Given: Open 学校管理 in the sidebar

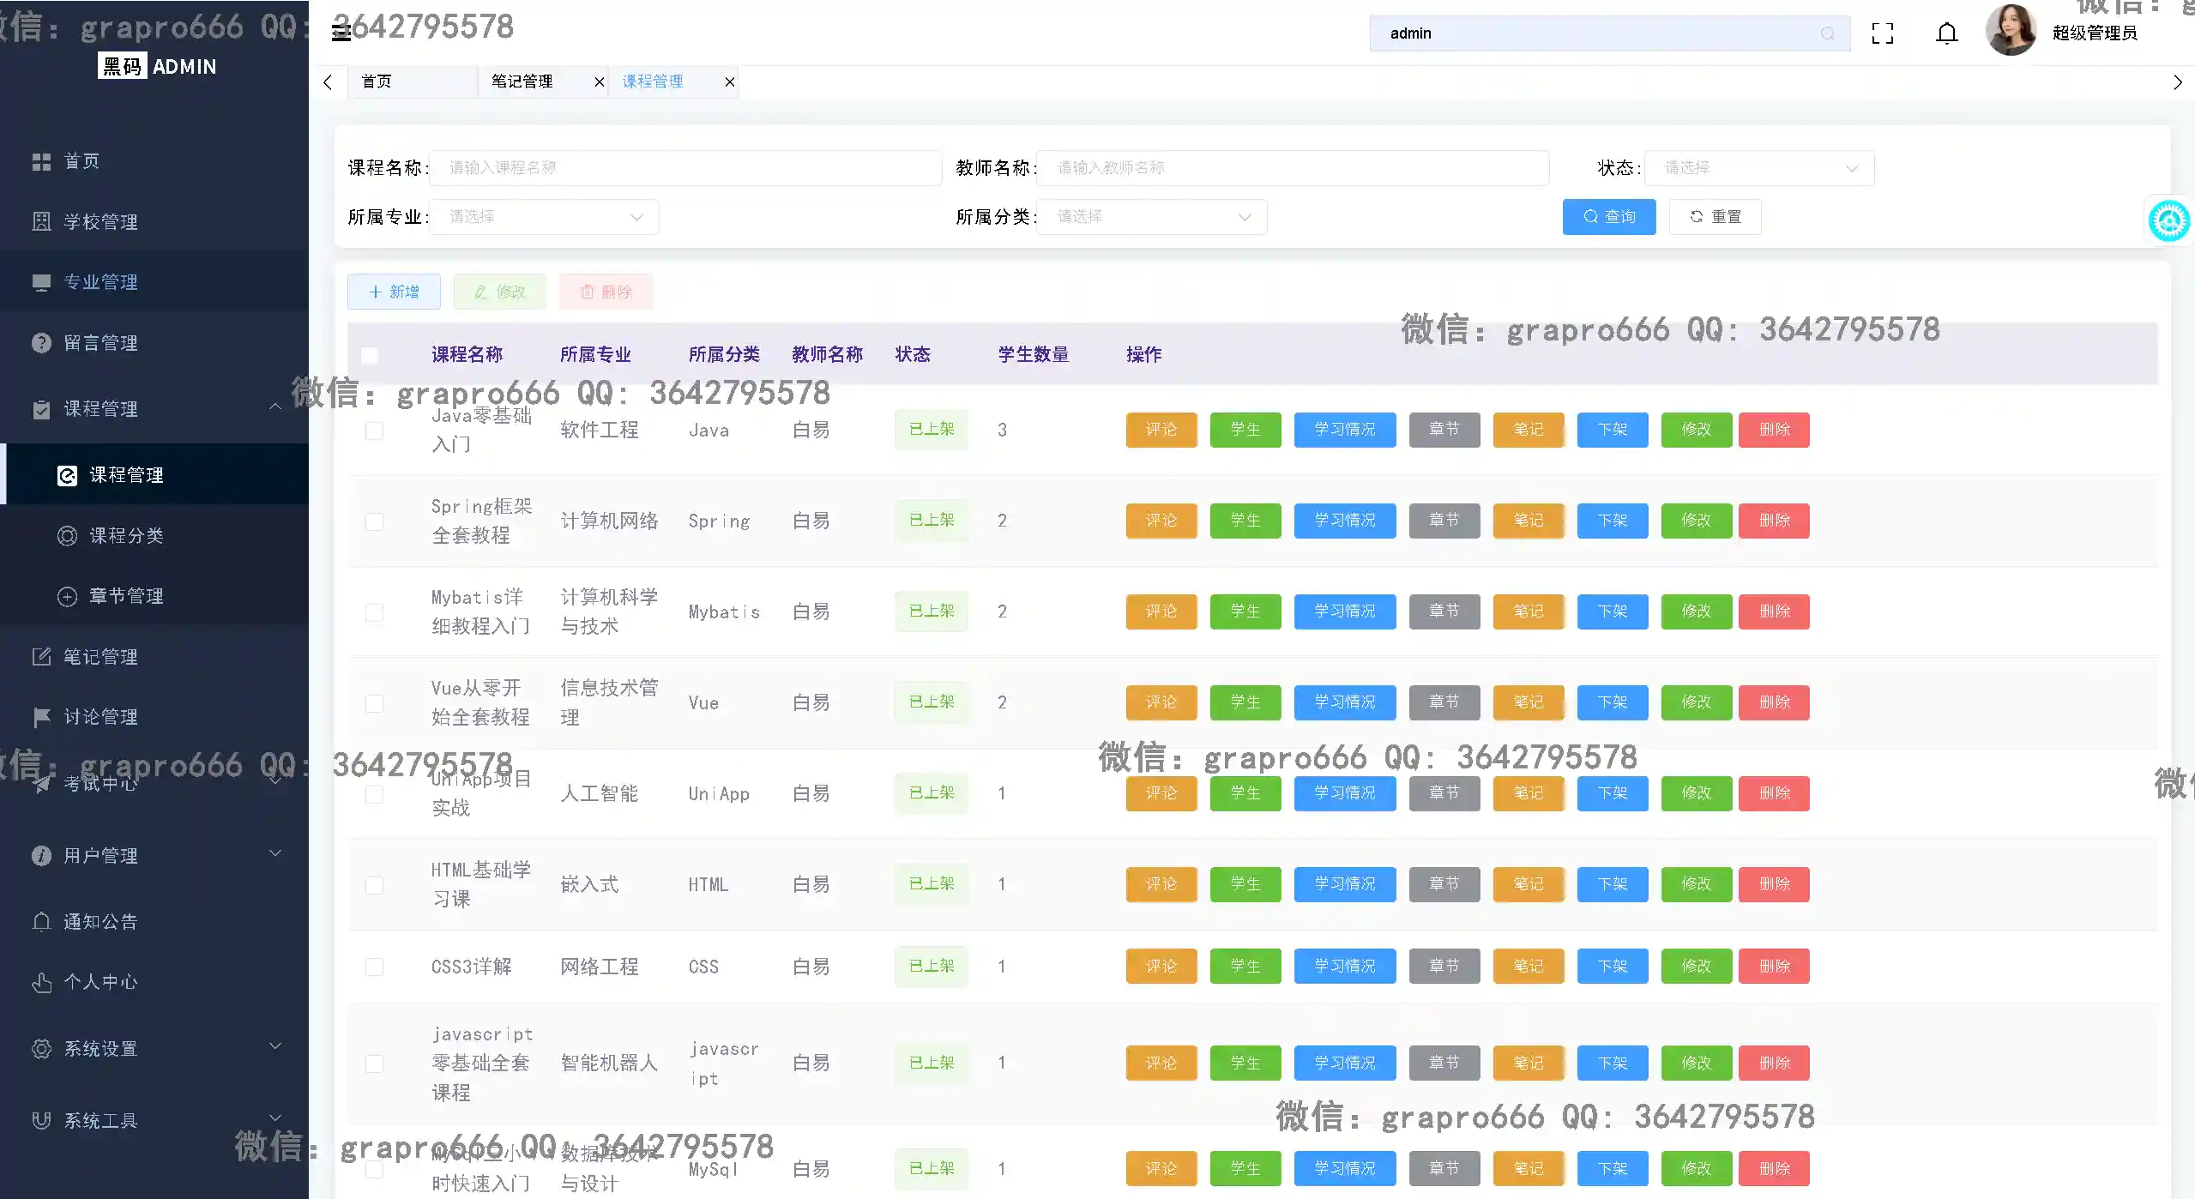Looking at the screenshot, I should [x=100, y=222].
